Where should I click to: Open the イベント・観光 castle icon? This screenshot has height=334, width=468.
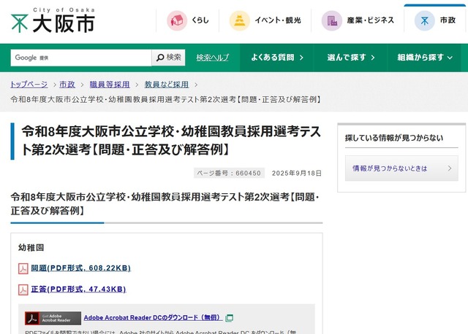coord(239,20)
